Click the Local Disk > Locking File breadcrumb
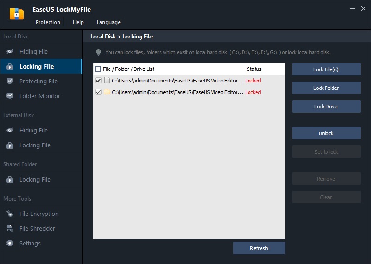371x264 pixels. click(122, 37)
